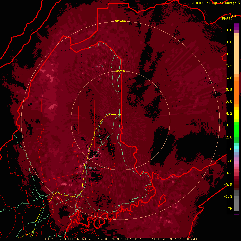Click the 7.4 value on color scale
The height and width of the screenshot is (241, 241).
tap(229, 66)
